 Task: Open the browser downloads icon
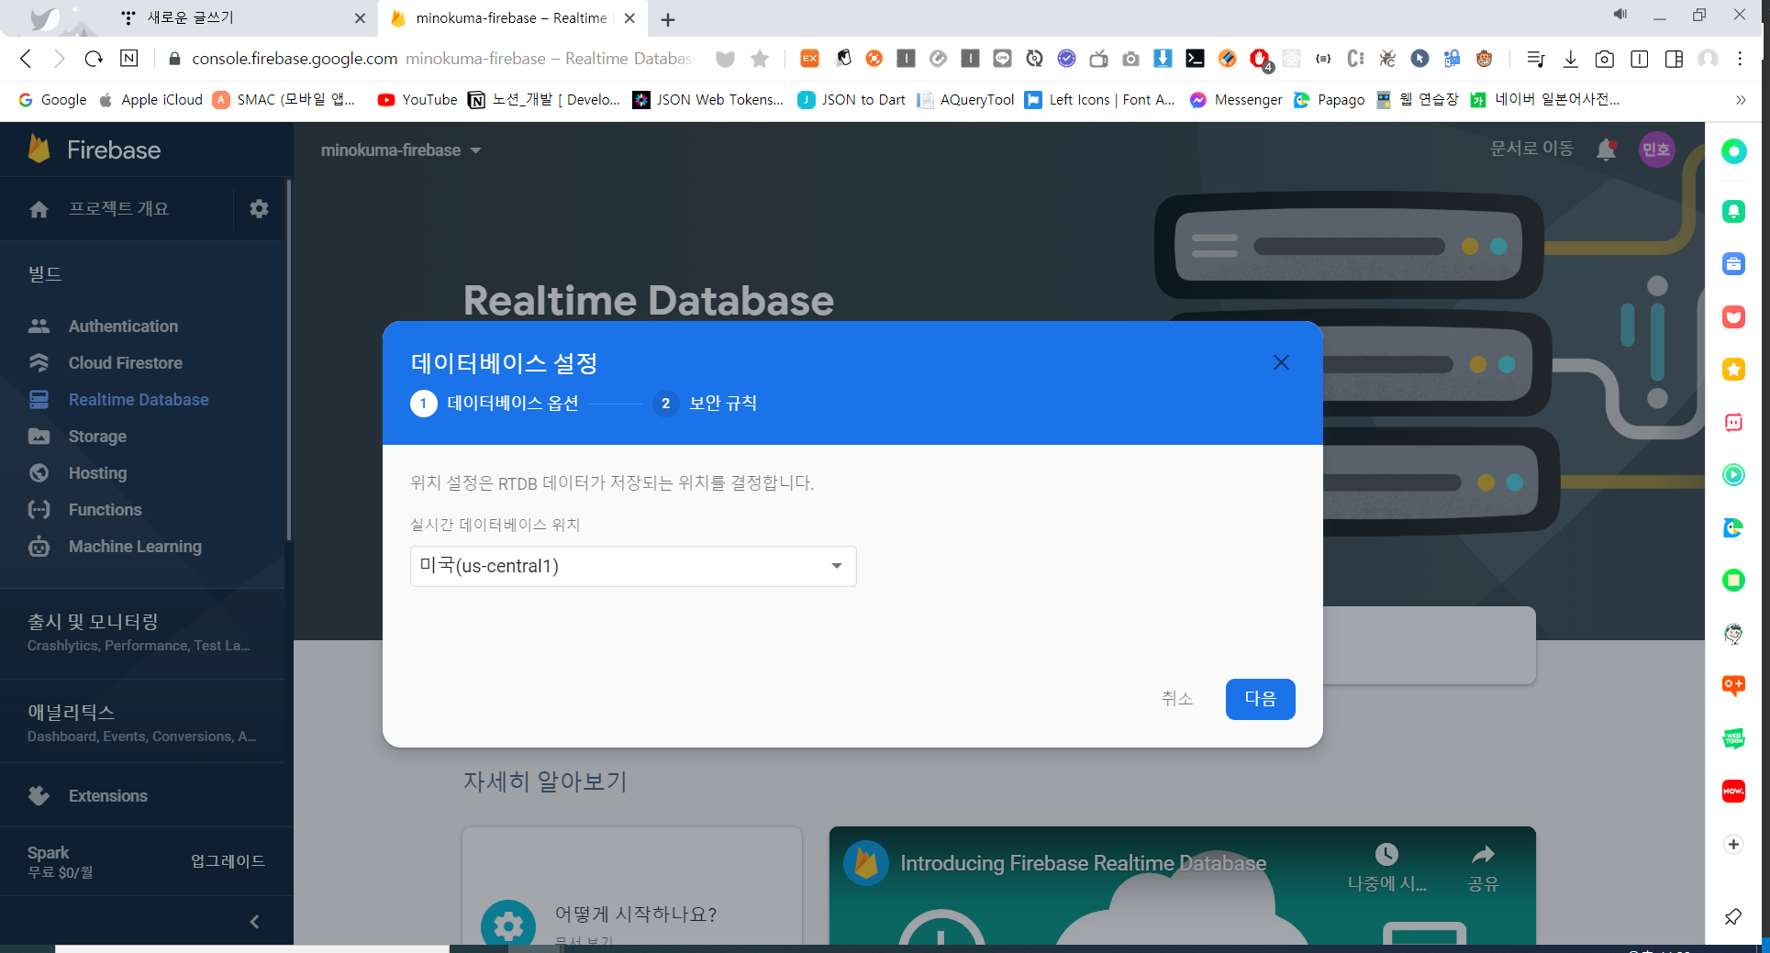coord(1570,59)
